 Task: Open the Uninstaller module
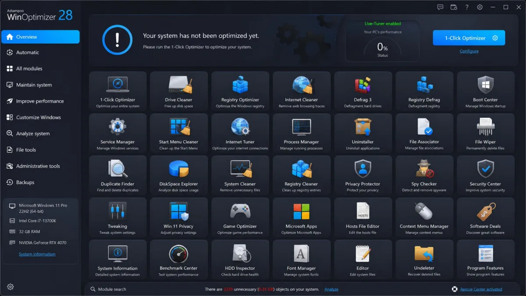pos(363,134)
